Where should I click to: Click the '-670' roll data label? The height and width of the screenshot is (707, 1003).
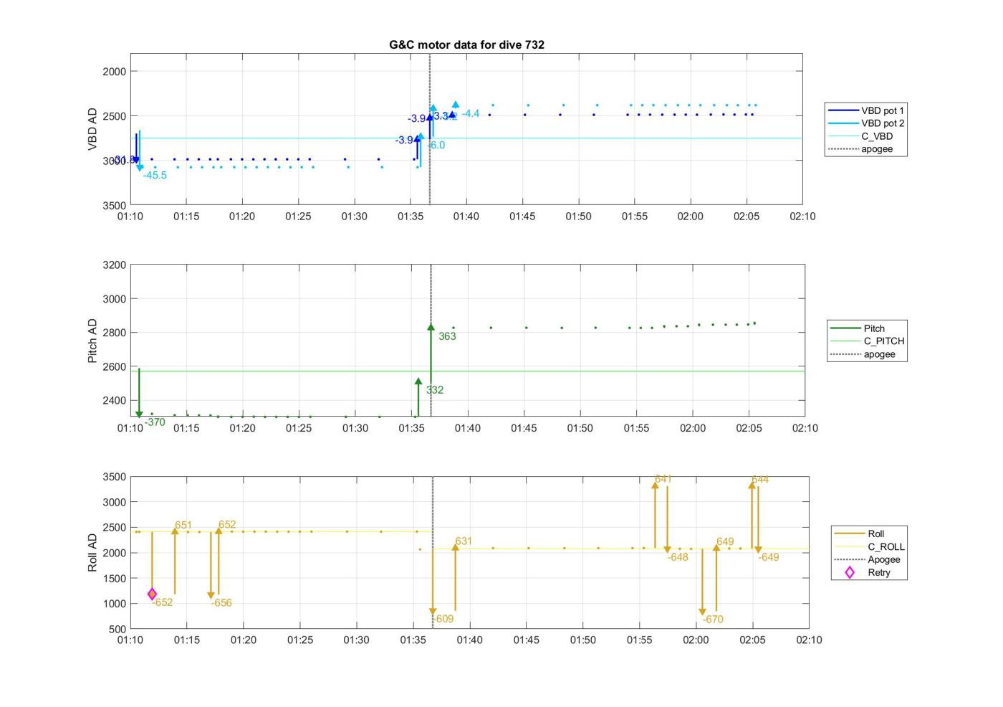click(713, 620)
